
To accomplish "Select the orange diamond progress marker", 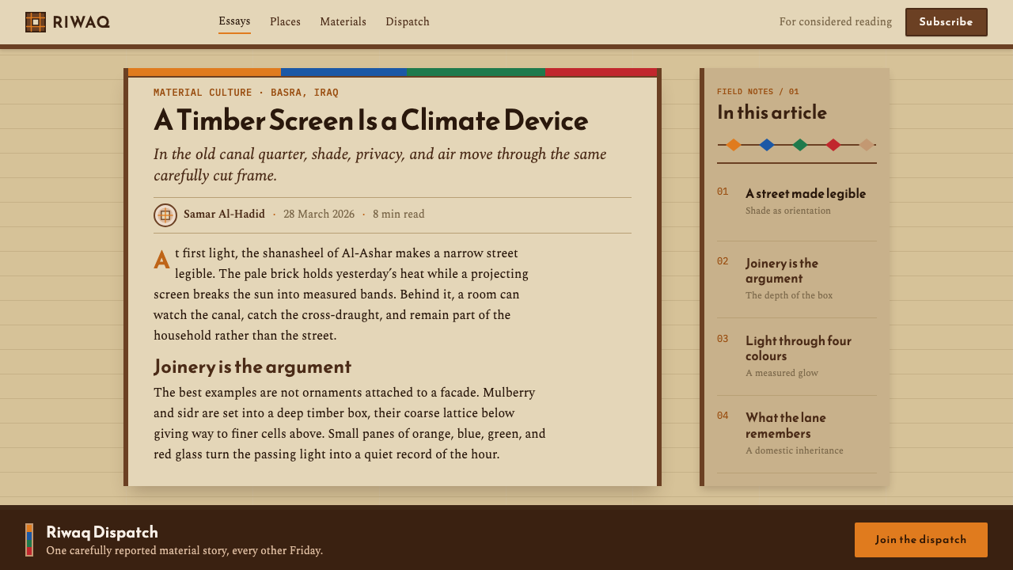I will click(734, 145).
